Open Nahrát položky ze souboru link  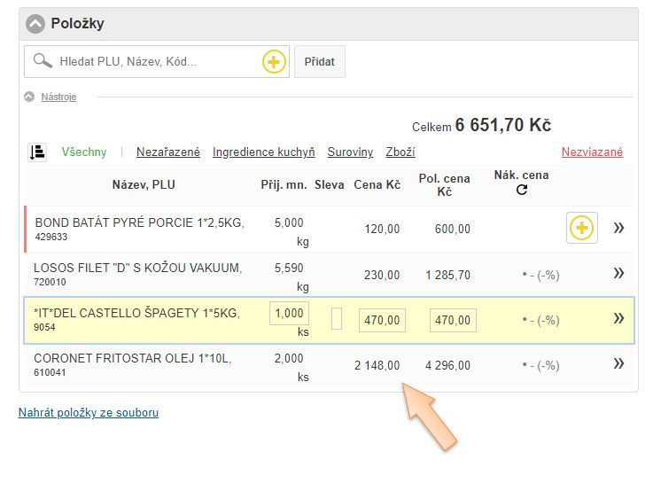coord(89,412)
